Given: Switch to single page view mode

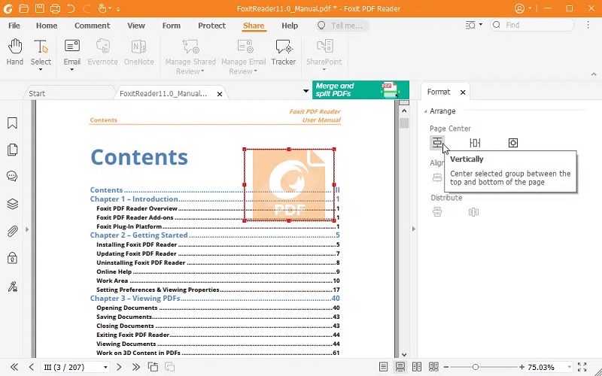Looking at the screenshot, I should pos(383,367).
